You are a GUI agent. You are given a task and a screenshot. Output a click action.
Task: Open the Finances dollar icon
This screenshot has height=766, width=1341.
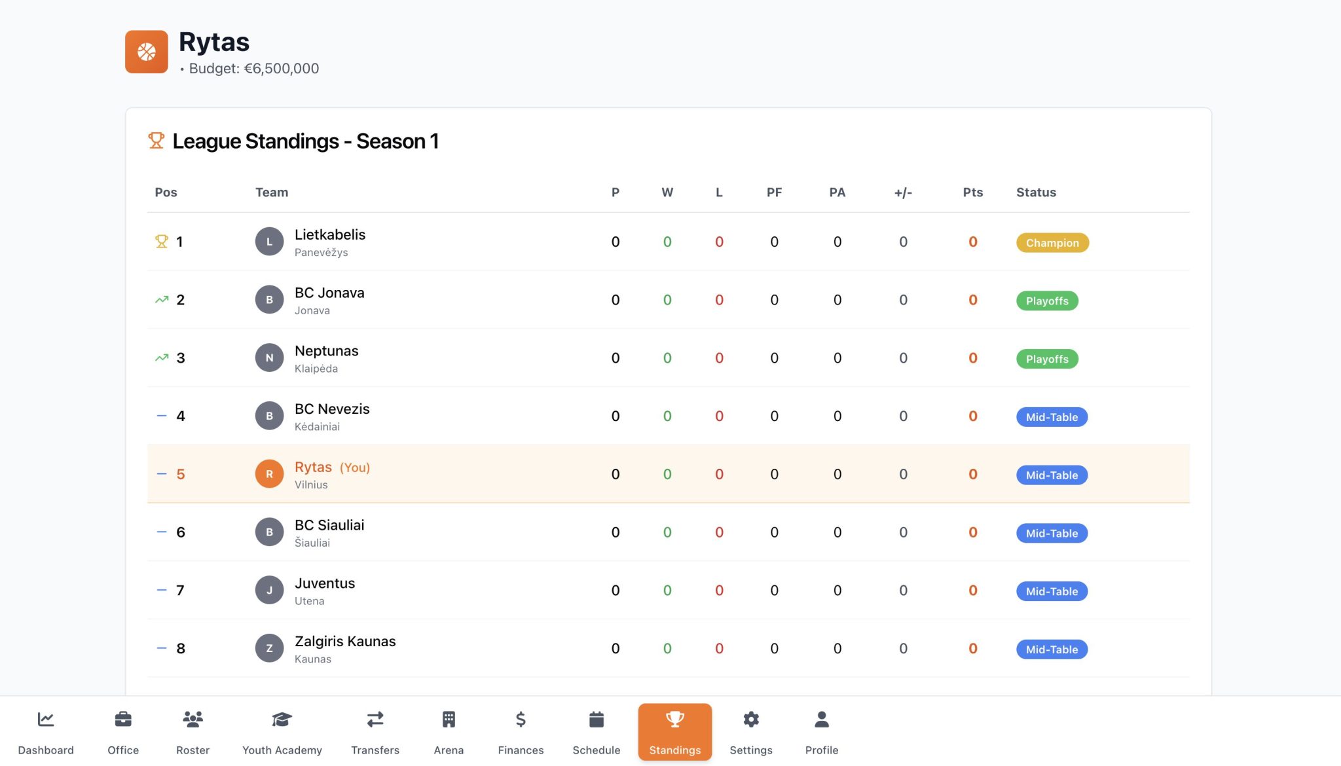521,720
